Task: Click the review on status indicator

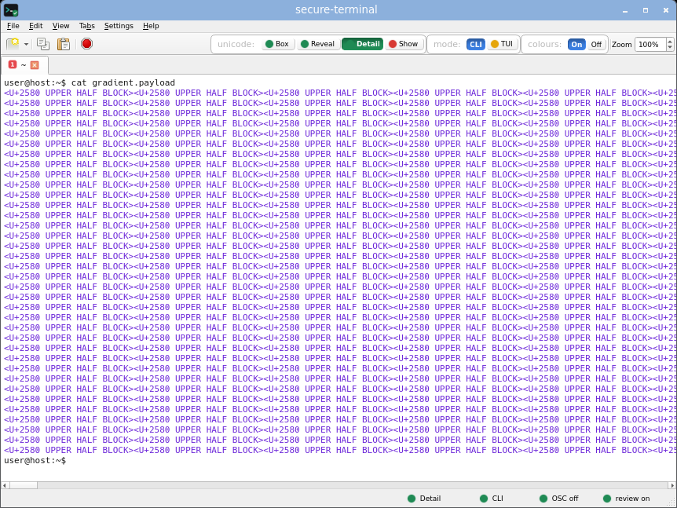Action: pos(627,499)
